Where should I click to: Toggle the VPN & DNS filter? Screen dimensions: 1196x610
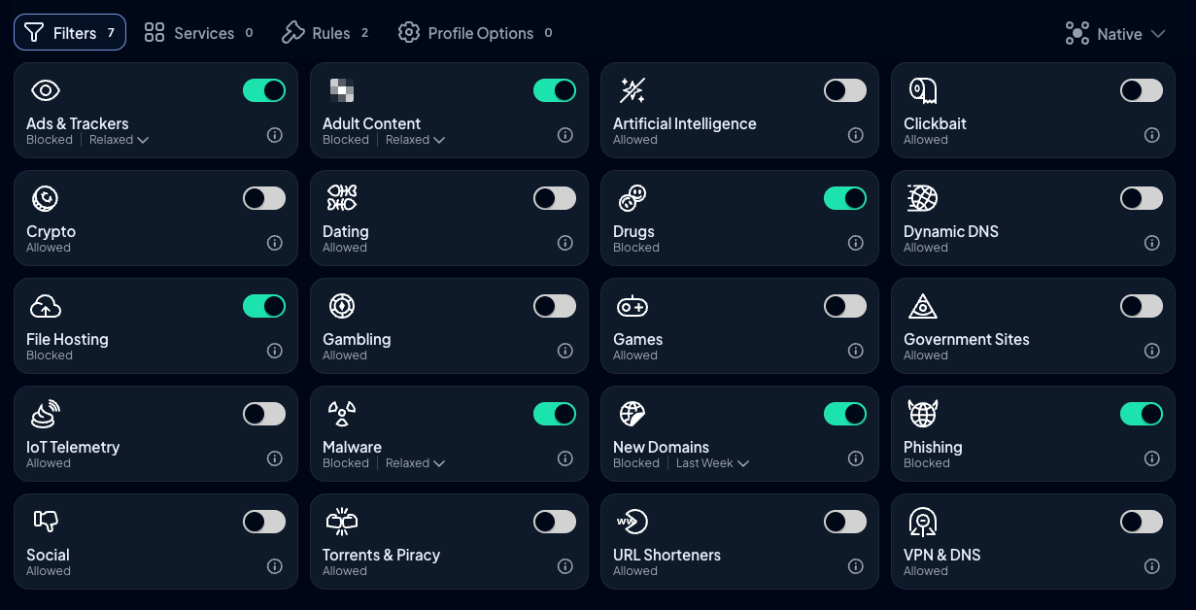[x=1142, y=522]
